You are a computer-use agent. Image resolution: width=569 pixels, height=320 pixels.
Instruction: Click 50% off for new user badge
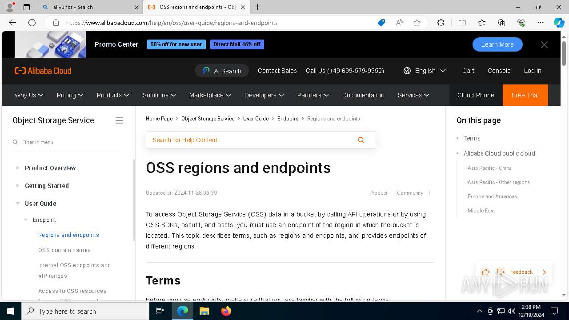[x=176, y=44]
